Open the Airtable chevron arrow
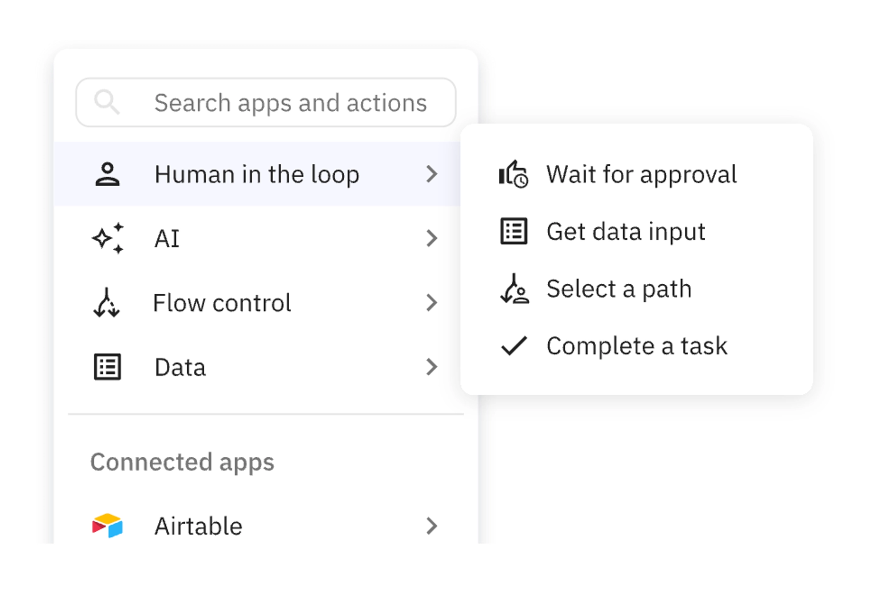The image size is (895, 593). click(x=432, y=526)
